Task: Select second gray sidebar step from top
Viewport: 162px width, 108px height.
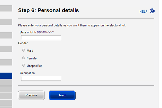Action: coord(6,22)
